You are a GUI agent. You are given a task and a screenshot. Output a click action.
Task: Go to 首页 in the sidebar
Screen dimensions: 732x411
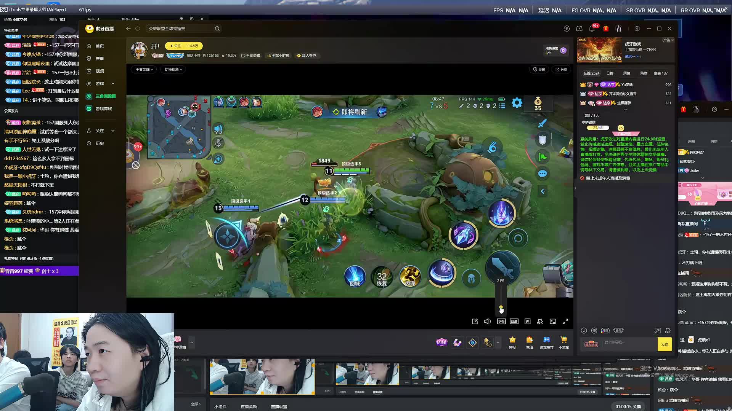pyautogui.click(x=100, y=46)
